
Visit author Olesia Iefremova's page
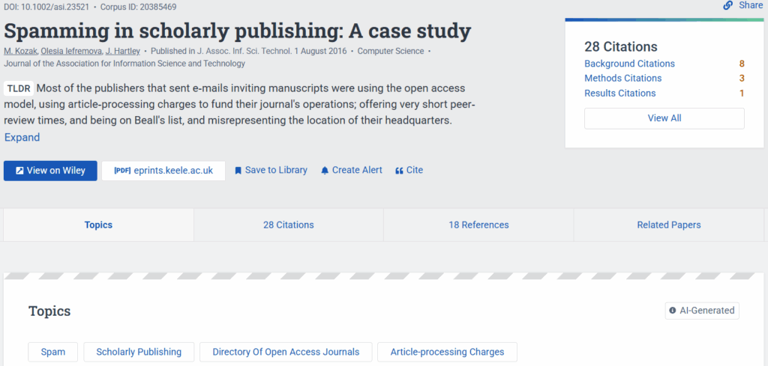71,52
